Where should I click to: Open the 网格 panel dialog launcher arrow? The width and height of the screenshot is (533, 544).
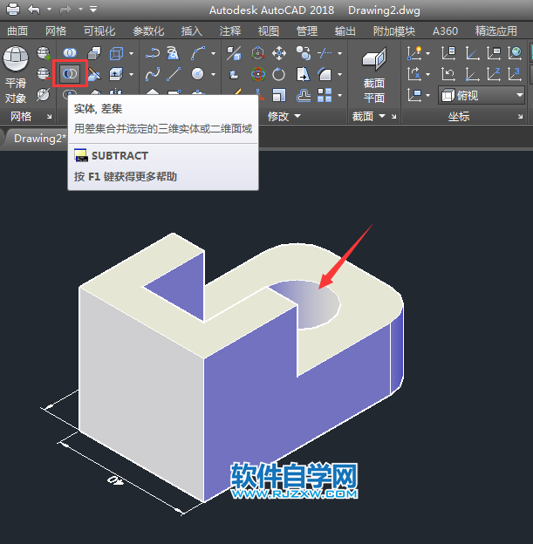click(x=49, y=117)
